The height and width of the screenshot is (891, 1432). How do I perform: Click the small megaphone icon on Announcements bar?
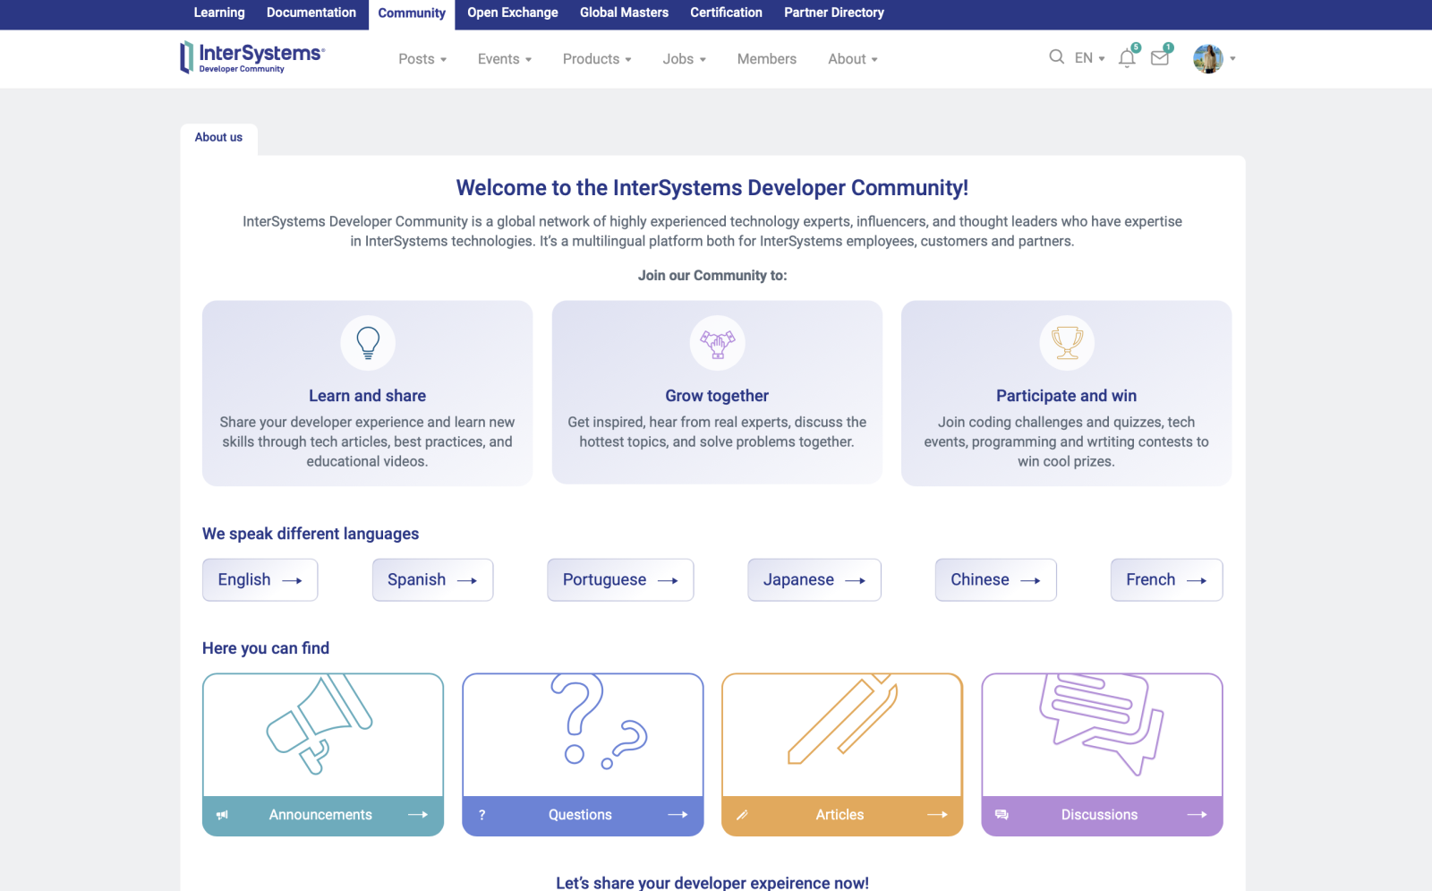(x=222, y=815)
